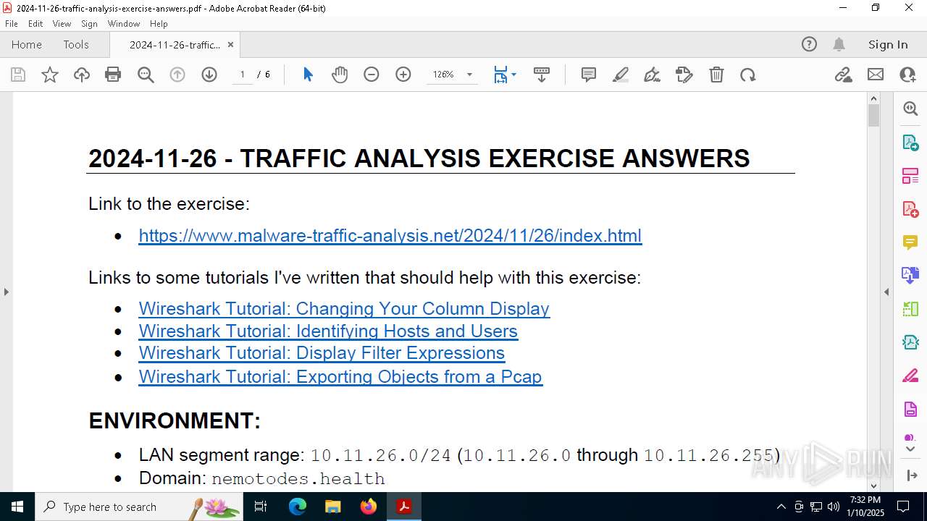Zoom out with minus button
Image resolution: width=927 pixels, height=521 pixels.
pos(372,75)
